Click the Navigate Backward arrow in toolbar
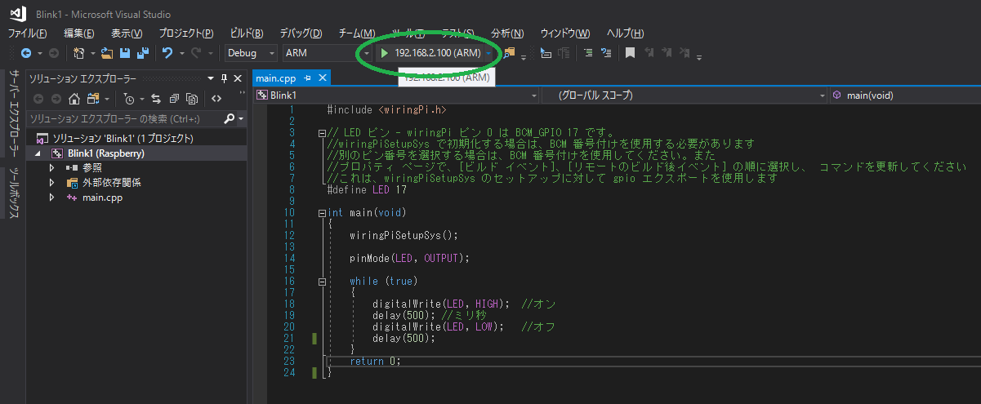Image resolution: width=981 pixels, height=404 pixels. point(26,53)
